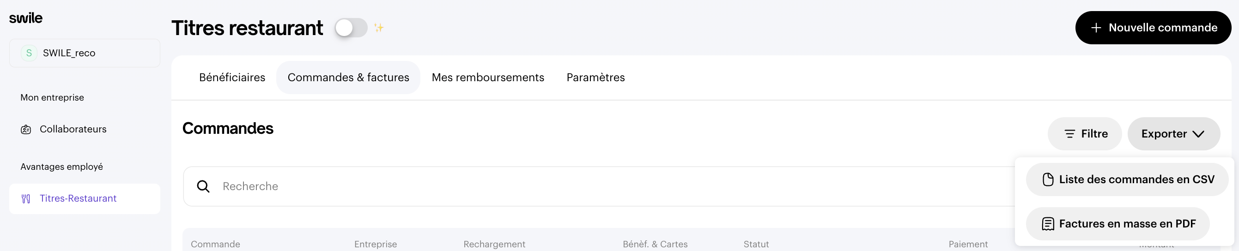Go to the Paramètres tab
This screenshot has height=251, width=1239.
click(595, 78)
